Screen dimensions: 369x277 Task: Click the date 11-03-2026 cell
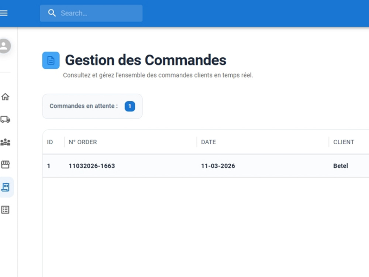(218, 166)
